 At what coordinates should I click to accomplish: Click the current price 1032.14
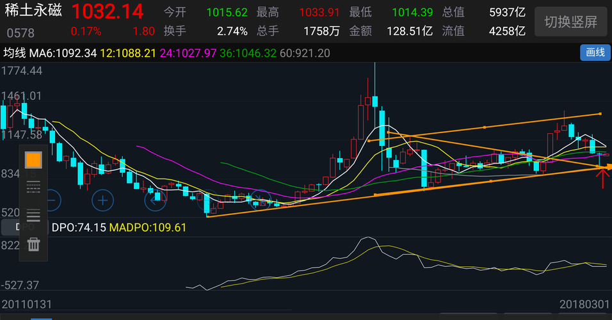(108, 12)
